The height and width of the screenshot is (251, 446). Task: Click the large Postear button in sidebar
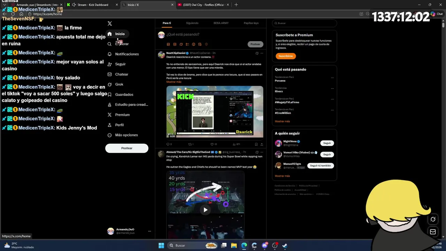tap(127, 148)
